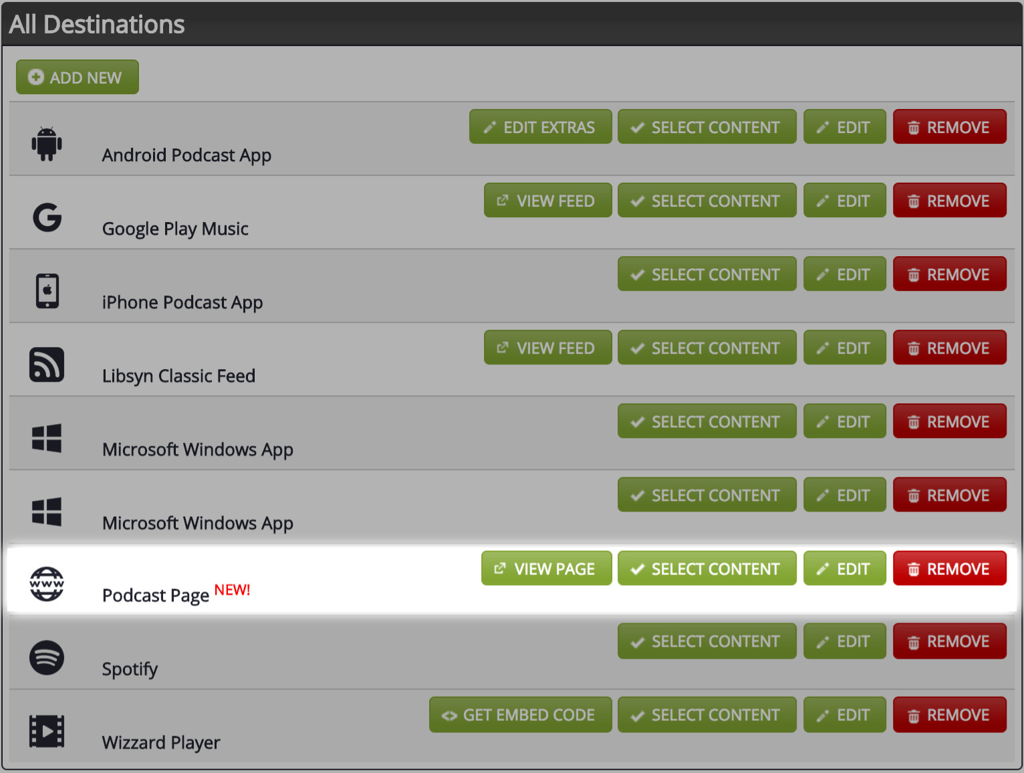Select content for Google Play Music

point(707,200)
